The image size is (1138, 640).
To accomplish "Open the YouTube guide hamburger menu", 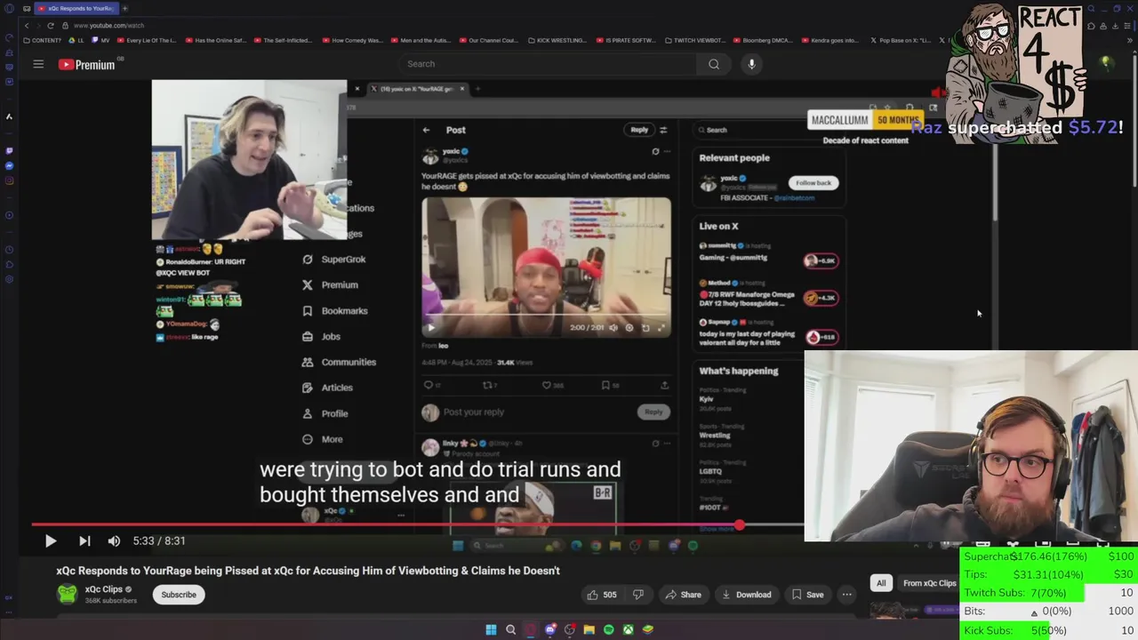I will 38,64.
